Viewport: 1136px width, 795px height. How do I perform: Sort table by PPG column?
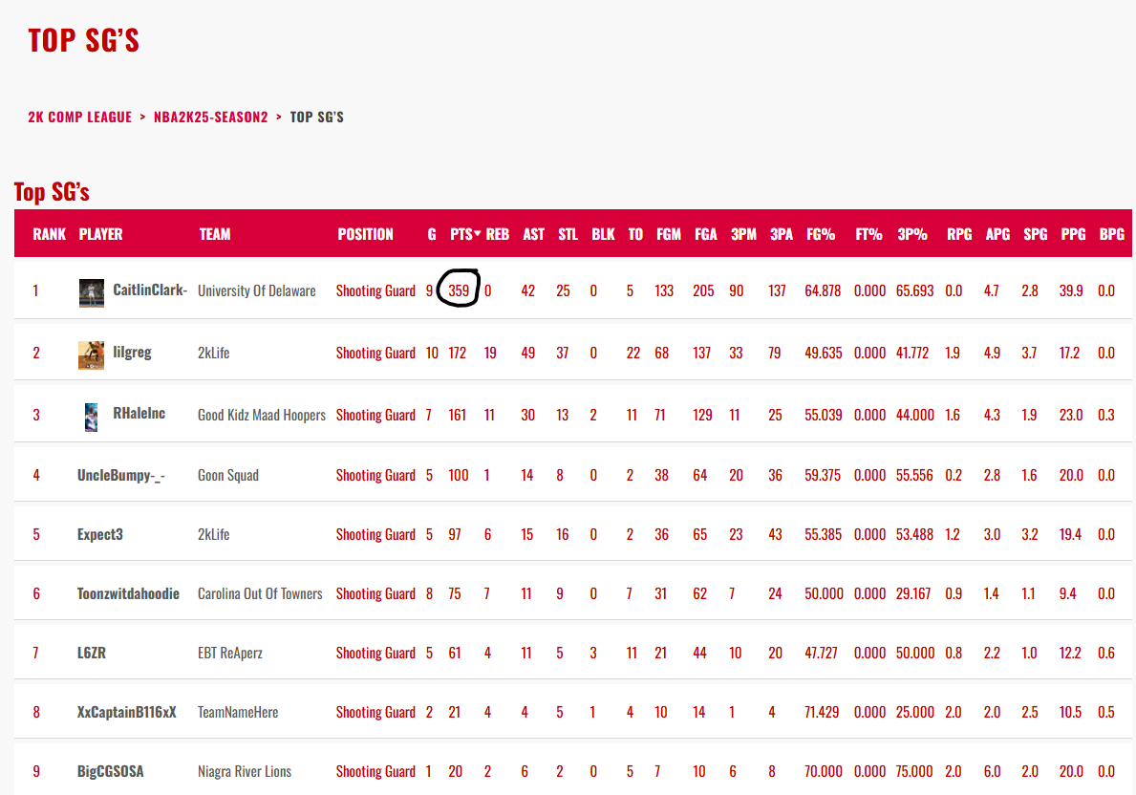tap(1072, 233)
